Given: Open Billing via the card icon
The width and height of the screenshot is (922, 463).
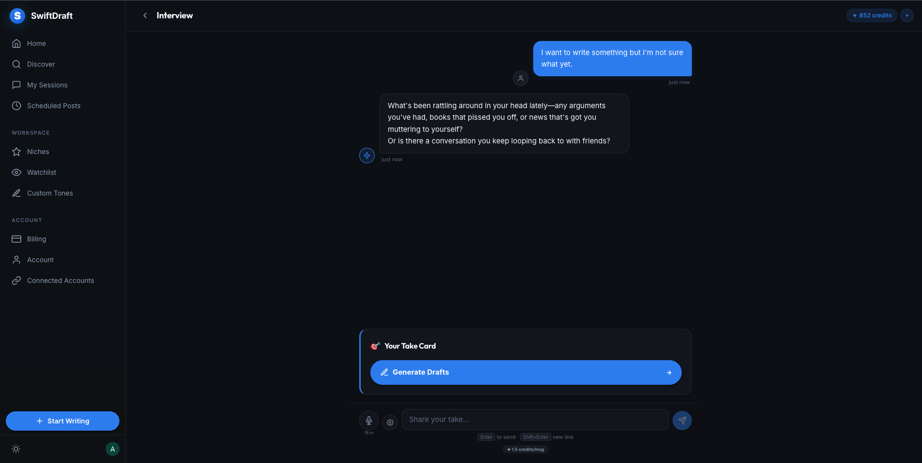Looking at the screenshot, I should tap(16, 239).
